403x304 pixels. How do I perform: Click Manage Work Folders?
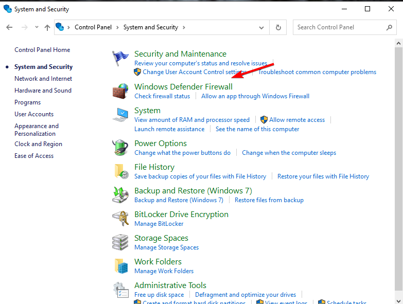[164, 271]
